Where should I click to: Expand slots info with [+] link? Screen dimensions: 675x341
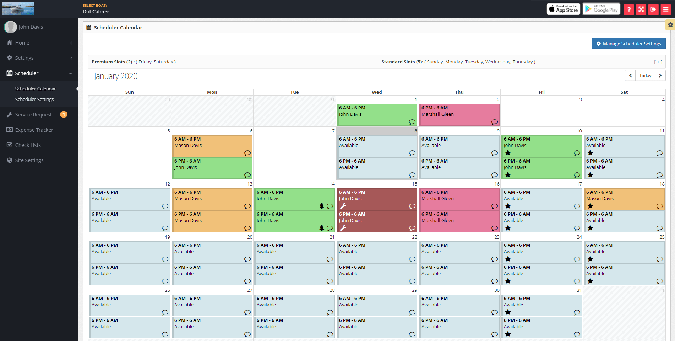pos(658,62)
